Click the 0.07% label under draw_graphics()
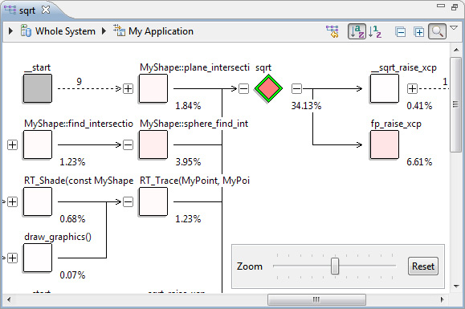 [72, 275]
